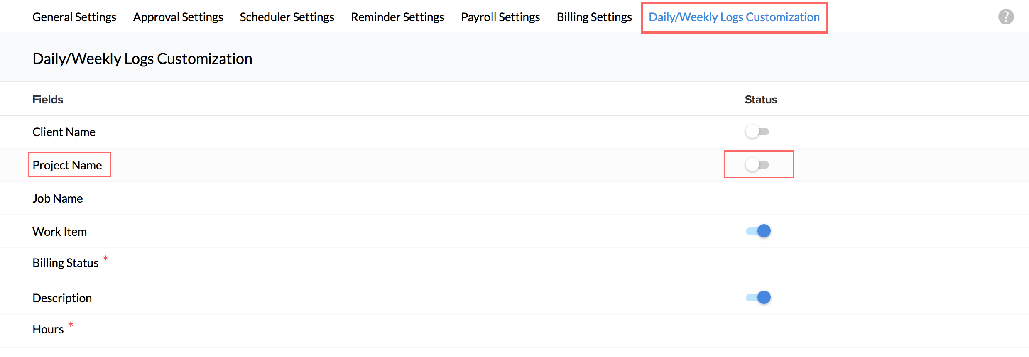Screen dimensions: 1029x357
Task: Enable the Client Name status toggle
Action: (x=757, y=132)
